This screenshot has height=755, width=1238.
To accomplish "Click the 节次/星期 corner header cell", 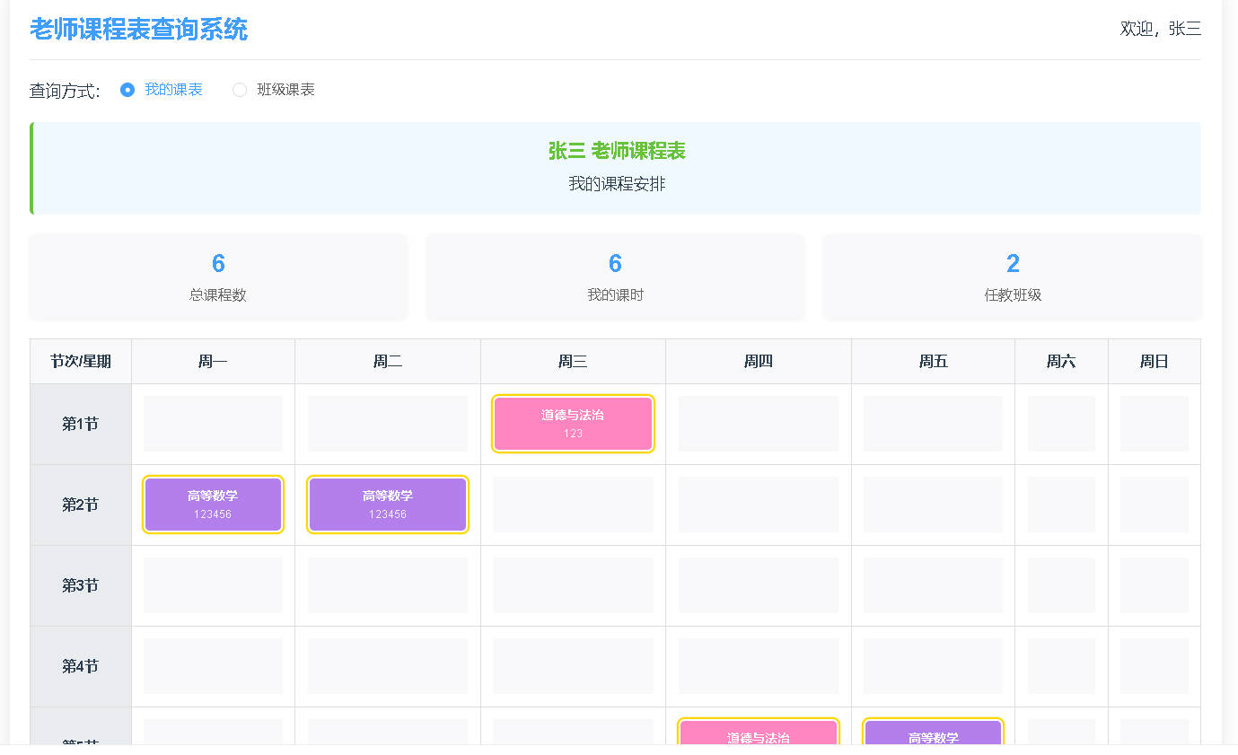I will pyautogui.click(x=81, y=362).
